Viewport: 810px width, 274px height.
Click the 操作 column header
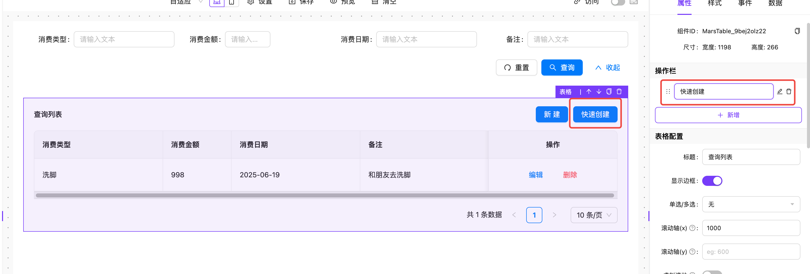point(553,145)
